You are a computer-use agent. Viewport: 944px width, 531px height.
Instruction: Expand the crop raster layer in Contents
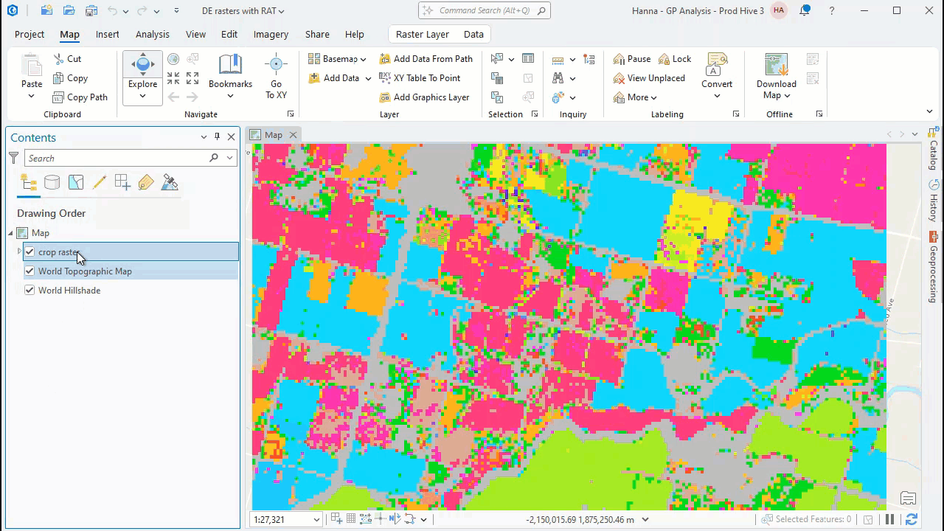tap(18, 251)
